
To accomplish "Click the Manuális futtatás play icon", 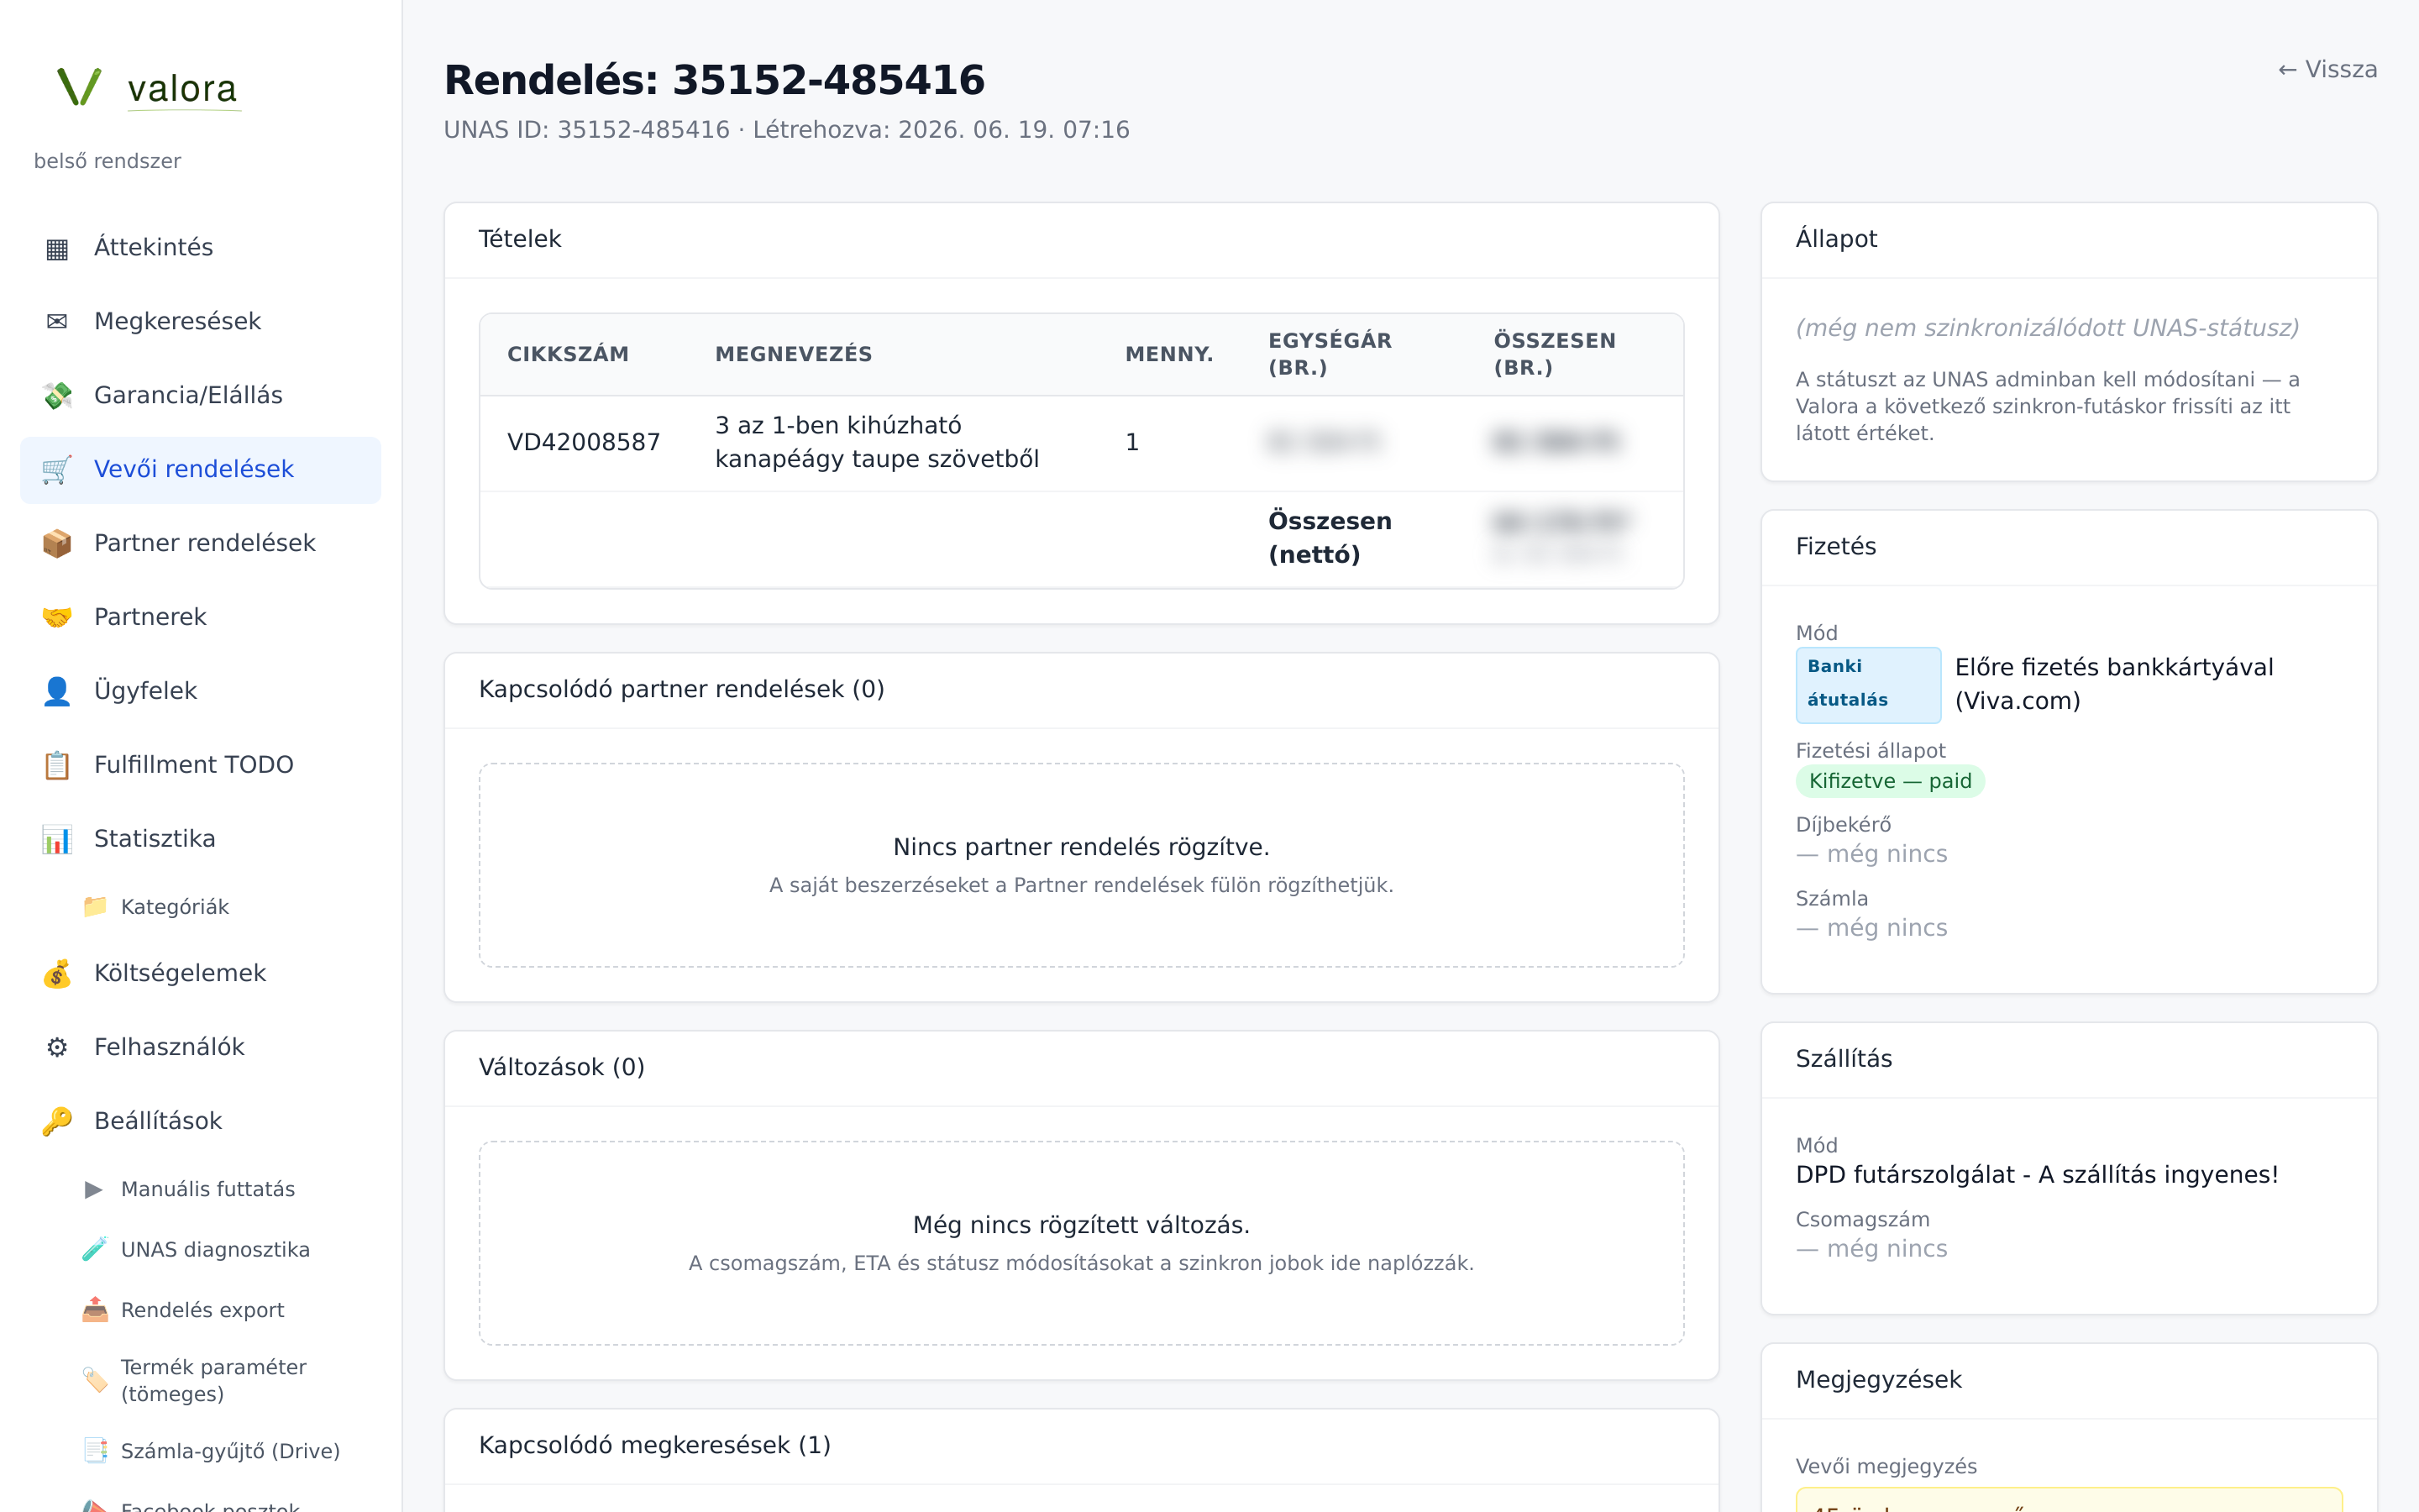I will coord(95,1189).
